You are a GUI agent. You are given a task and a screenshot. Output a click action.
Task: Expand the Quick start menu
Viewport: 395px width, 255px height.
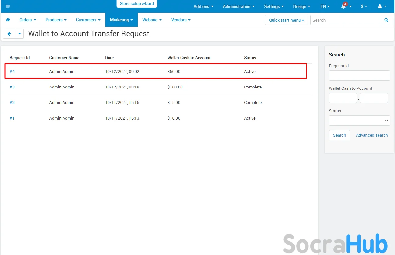[286, 20]
